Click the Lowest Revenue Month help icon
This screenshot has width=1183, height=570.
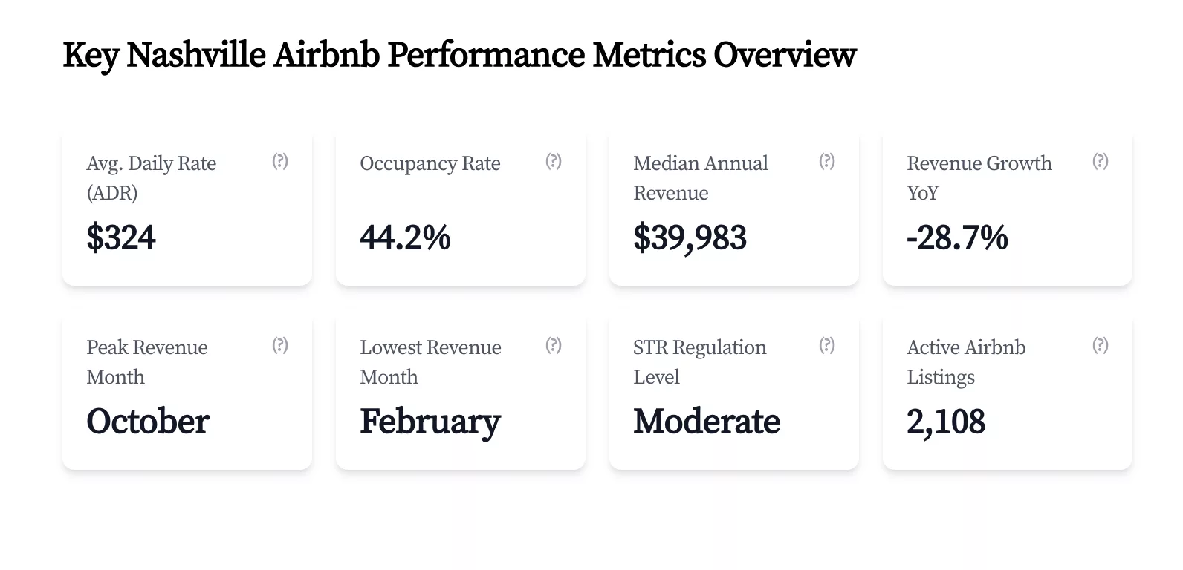[553, 344]
